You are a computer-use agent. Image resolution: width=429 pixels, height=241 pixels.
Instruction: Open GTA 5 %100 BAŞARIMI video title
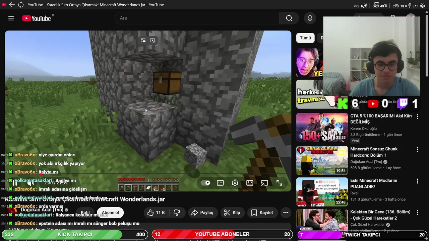(x=381, y=119)
